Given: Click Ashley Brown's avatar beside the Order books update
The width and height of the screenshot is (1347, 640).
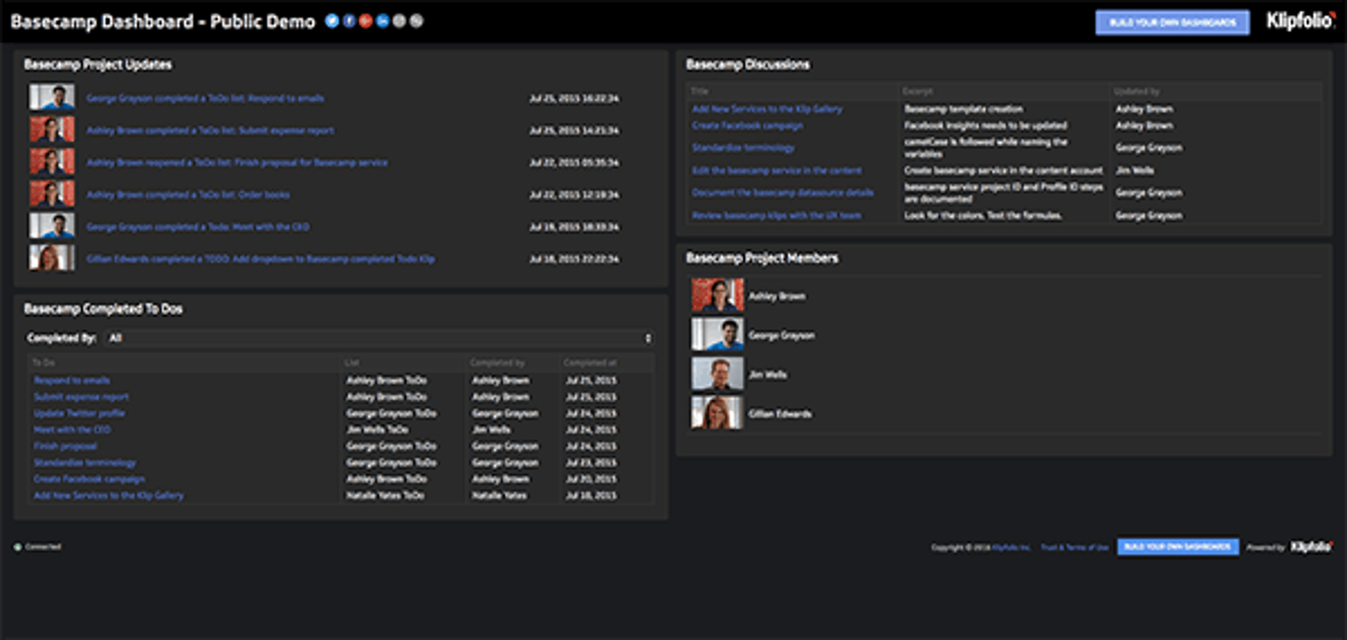Looking at the screenshot, I should [x=52, y=194].
